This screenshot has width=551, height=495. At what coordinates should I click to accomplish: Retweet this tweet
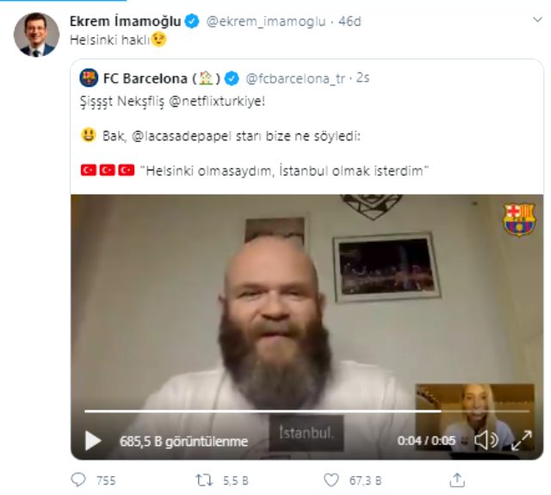(204, 480)
